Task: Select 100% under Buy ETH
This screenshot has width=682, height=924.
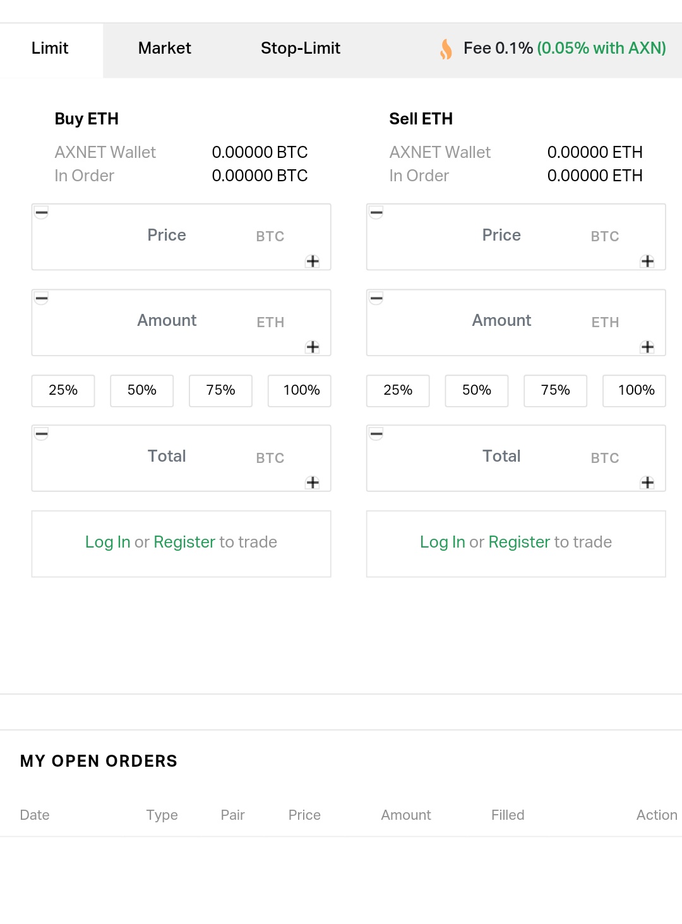Action: tap(301, 390)
